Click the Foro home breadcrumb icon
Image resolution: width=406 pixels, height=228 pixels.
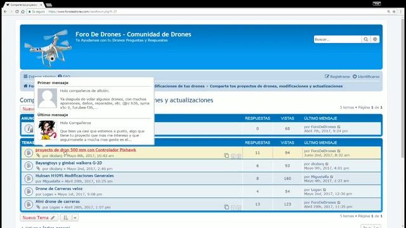[x=25, y=86]
